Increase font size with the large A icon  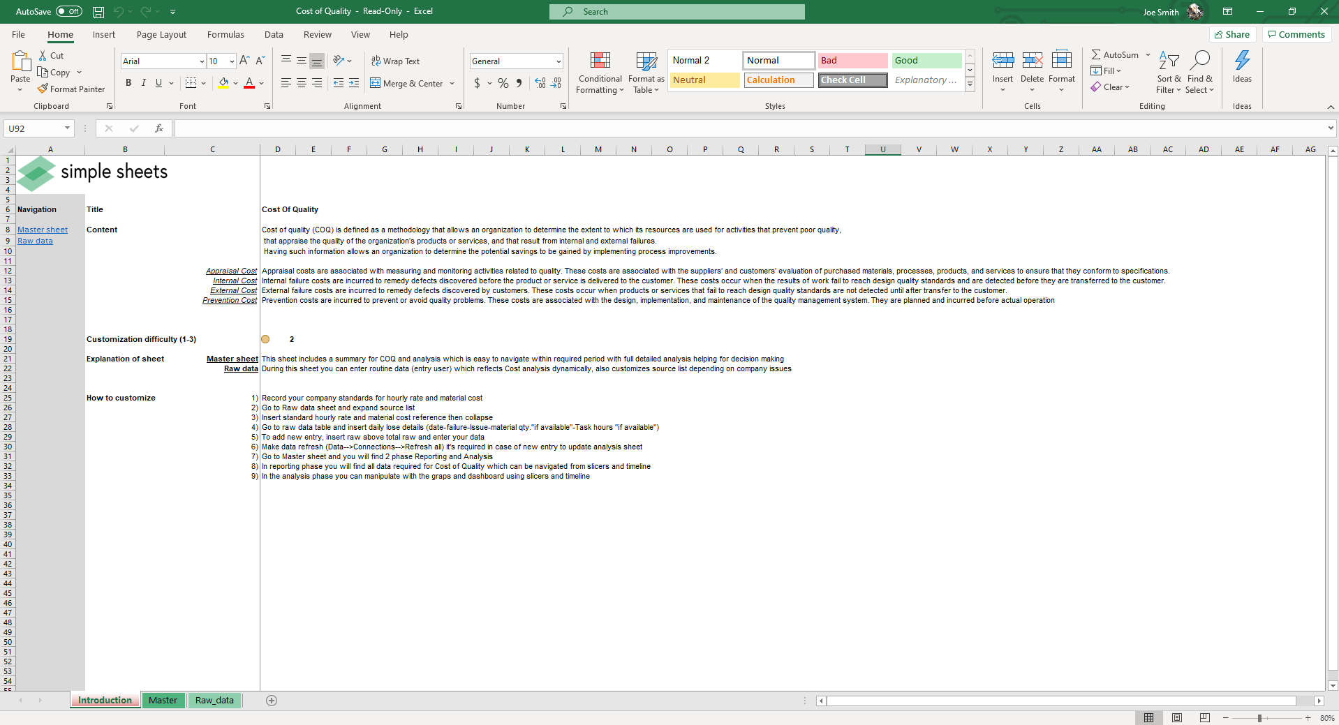pyautogui.click(x=244, y=61)
